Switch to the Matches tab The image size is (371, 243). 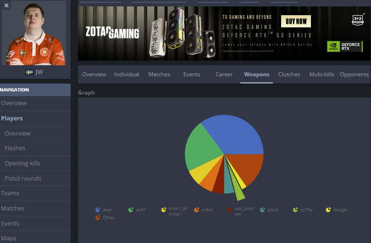(x=159, y=74)
